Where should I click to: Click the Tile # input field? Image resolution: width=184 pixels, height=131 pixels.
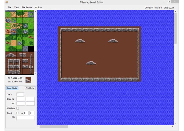pyautogui.click(x=20, y=94)
